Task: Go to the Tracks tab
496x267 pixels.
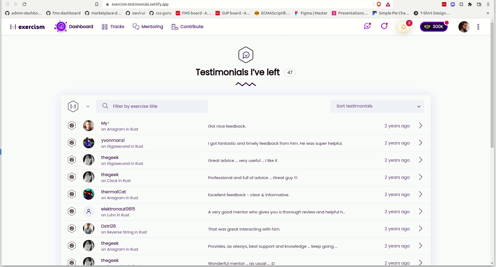Action: (x=113, y=27)
